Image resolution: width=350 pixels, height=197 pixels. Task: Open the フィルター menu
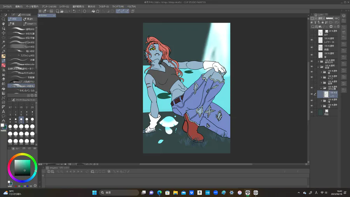[103, 7]
